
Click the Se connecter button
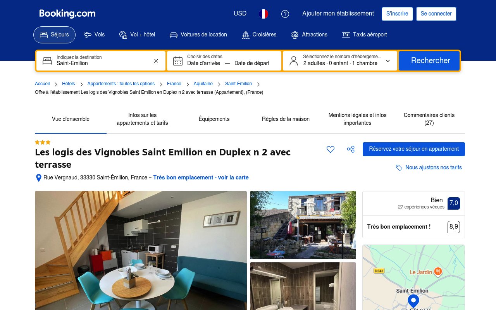click(436, 14)
